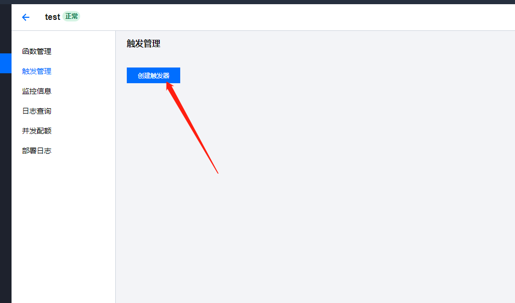The width and height of the screenshot is (515, 303).
Task: Open 监控信息 in the sidebar
Action: point(37,91)
